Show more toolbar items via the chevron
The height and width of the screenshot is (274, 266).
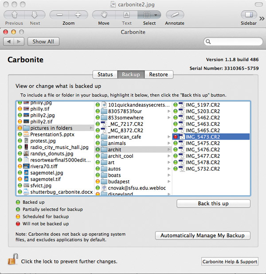[x=262, y=19]
